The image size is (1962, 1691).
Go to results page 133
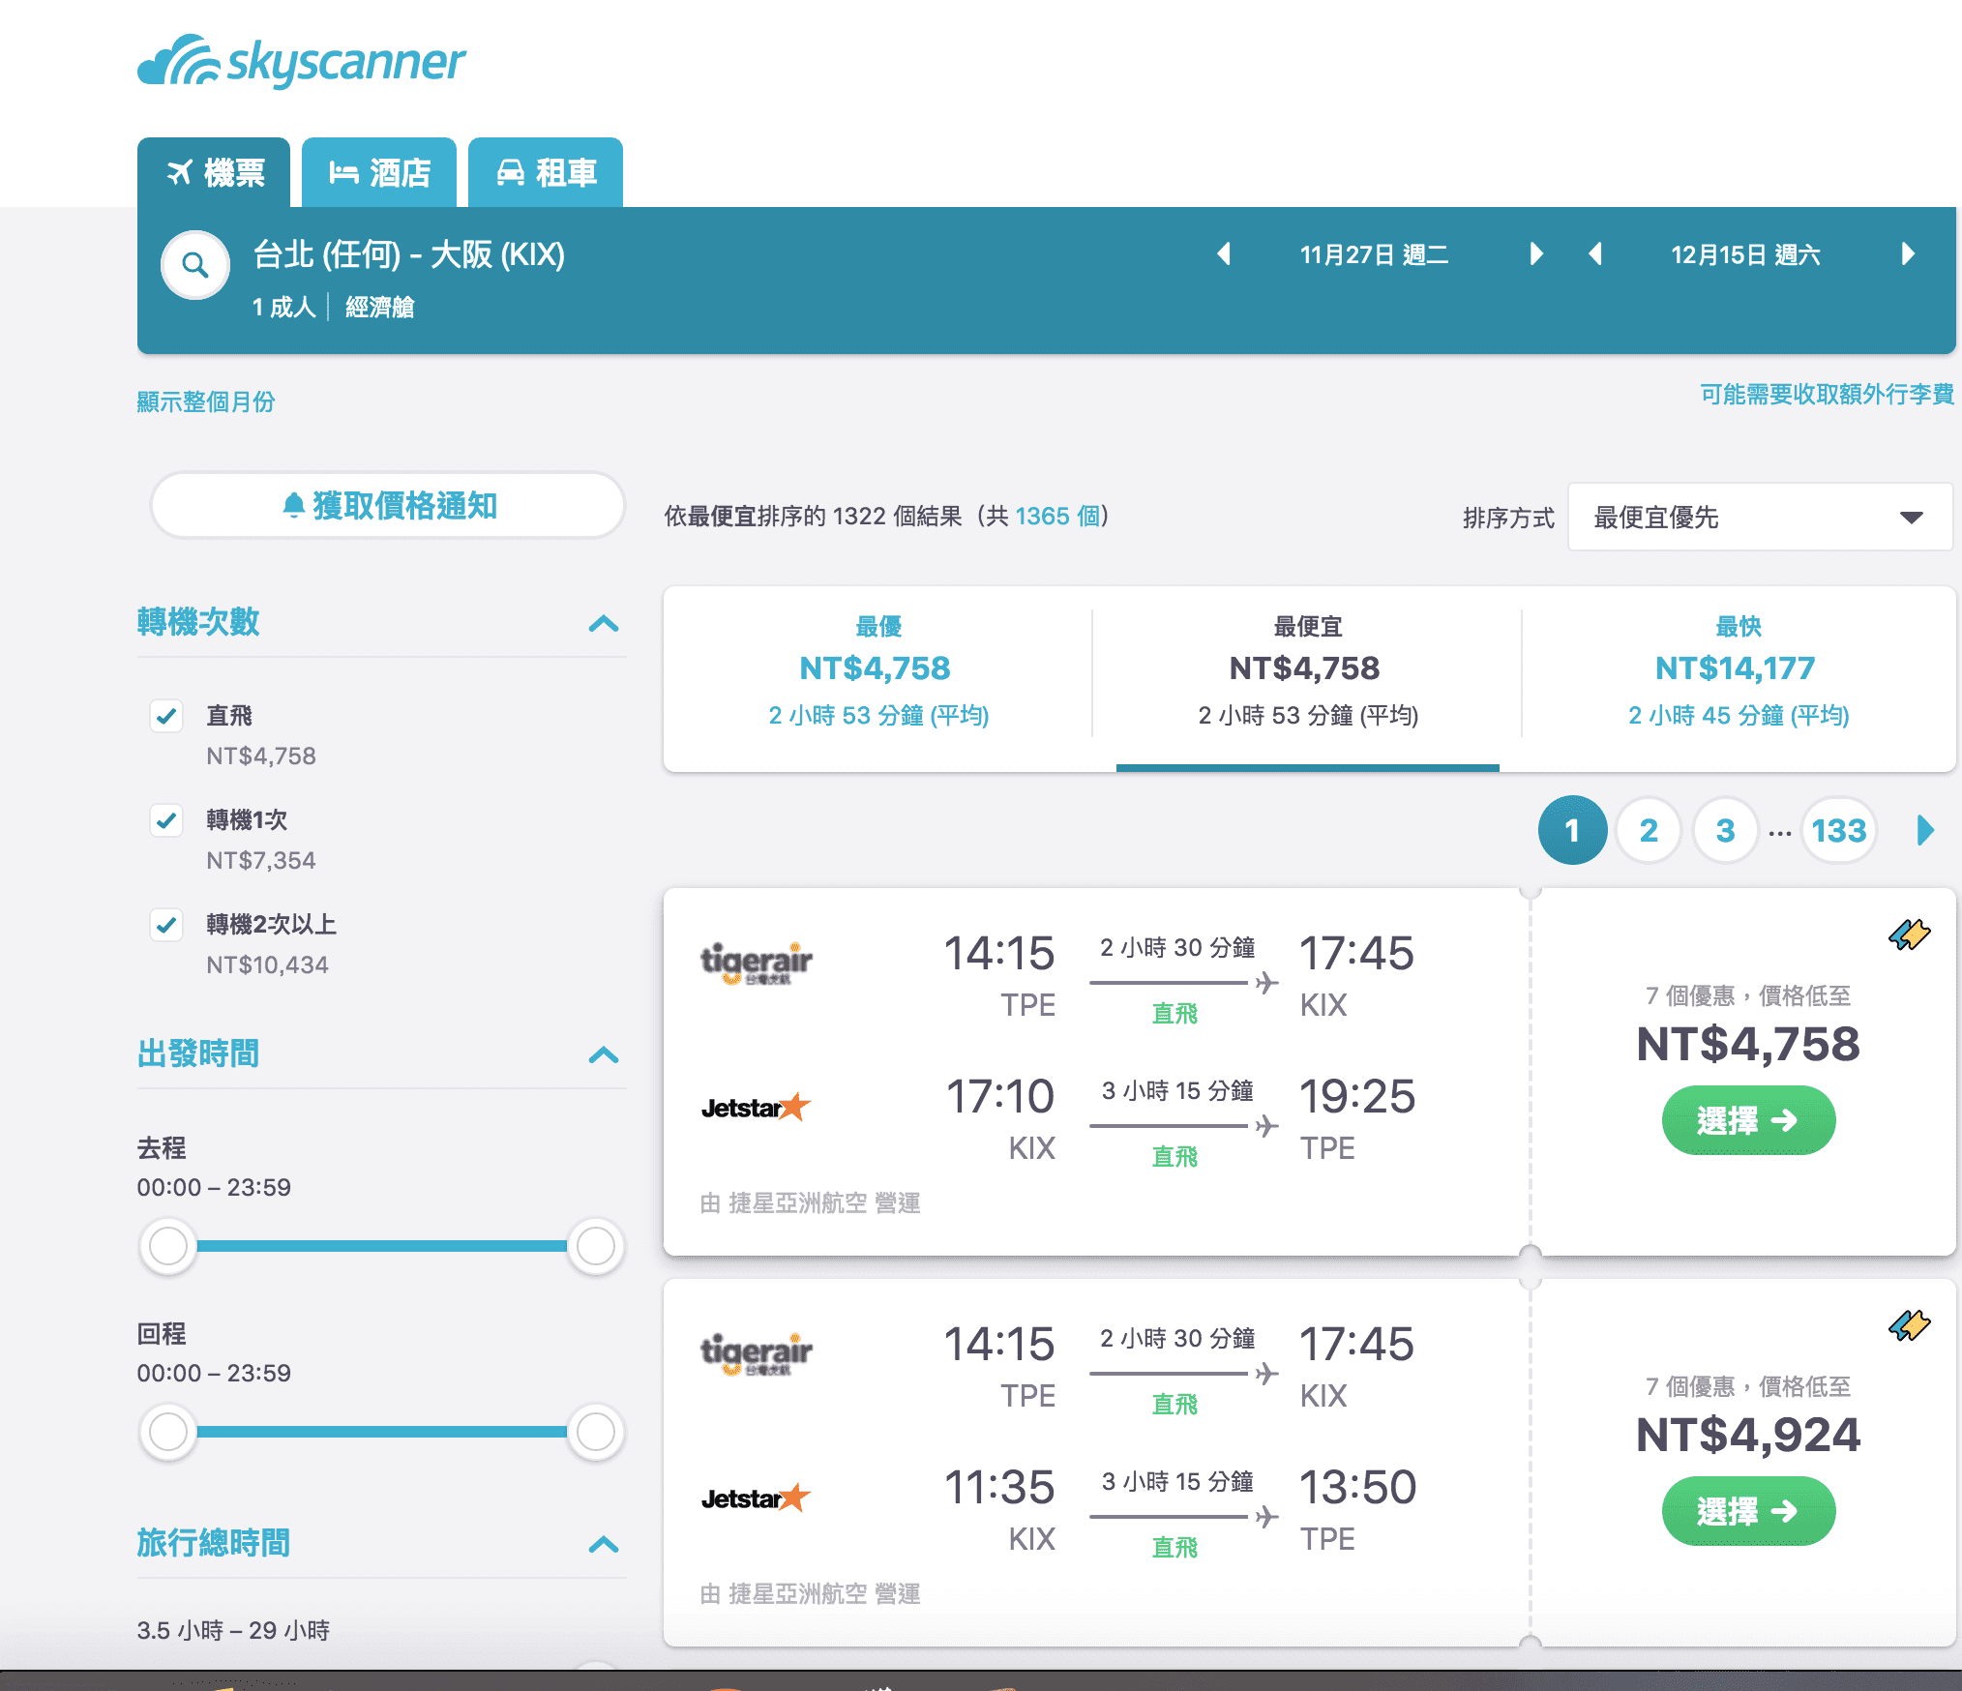1838,830
